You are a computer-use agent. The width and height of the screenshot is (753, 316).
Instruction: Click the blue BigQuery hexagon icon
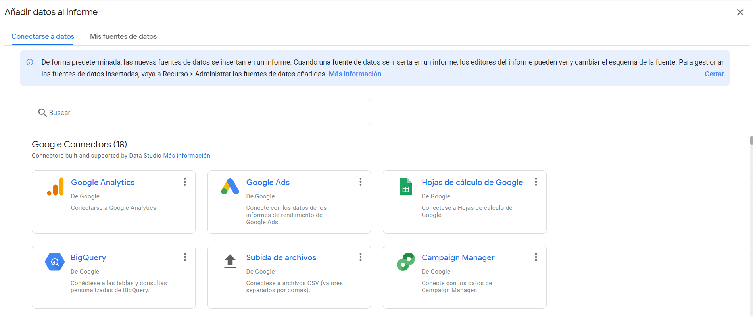[55, 262]
